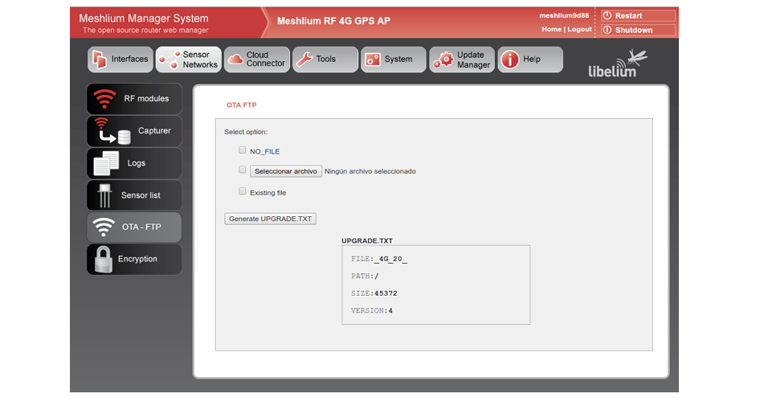Click the System settings icon
The image size is (760, 406).
click(x=372, y=59)
